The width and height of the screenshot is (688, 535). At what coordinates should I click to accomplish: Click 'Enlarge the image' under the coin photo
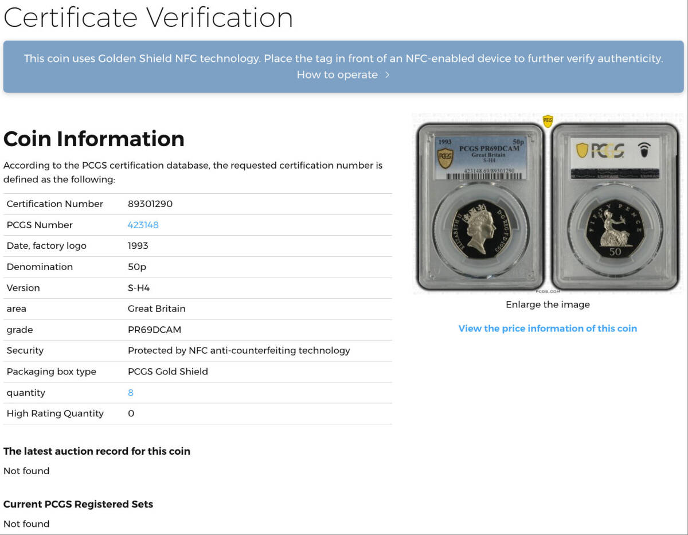tap(548, 304)
